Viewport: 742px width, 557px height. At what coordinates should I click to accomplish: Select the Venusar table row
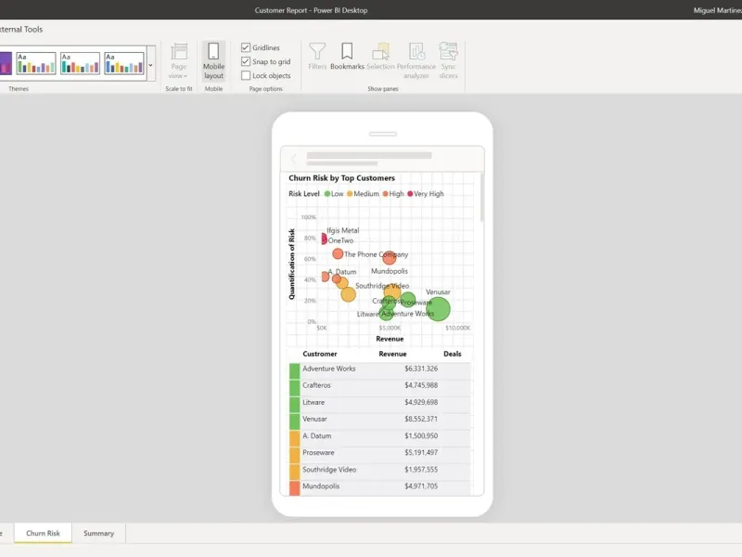[380, 420]
